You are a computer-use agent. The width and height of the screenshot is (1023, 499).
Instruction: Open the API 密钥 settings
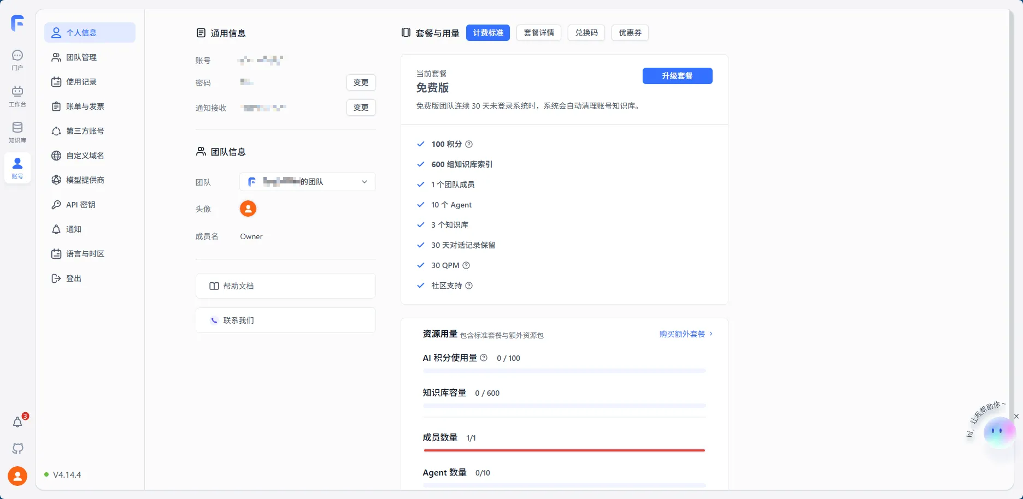point(80,205)
